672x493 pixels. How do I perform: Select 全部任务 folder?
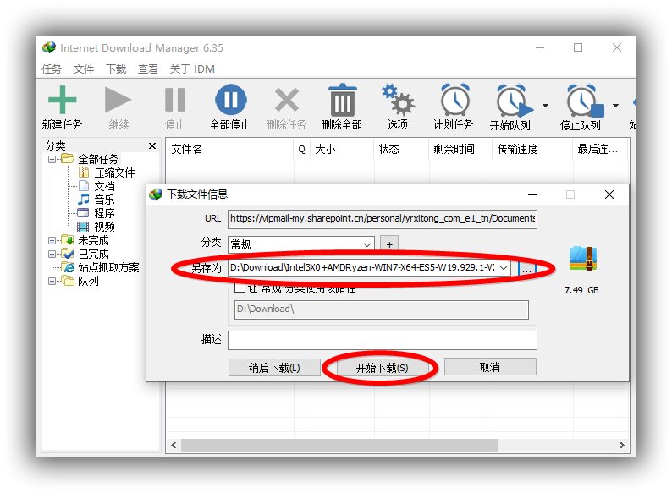[97, 159]
